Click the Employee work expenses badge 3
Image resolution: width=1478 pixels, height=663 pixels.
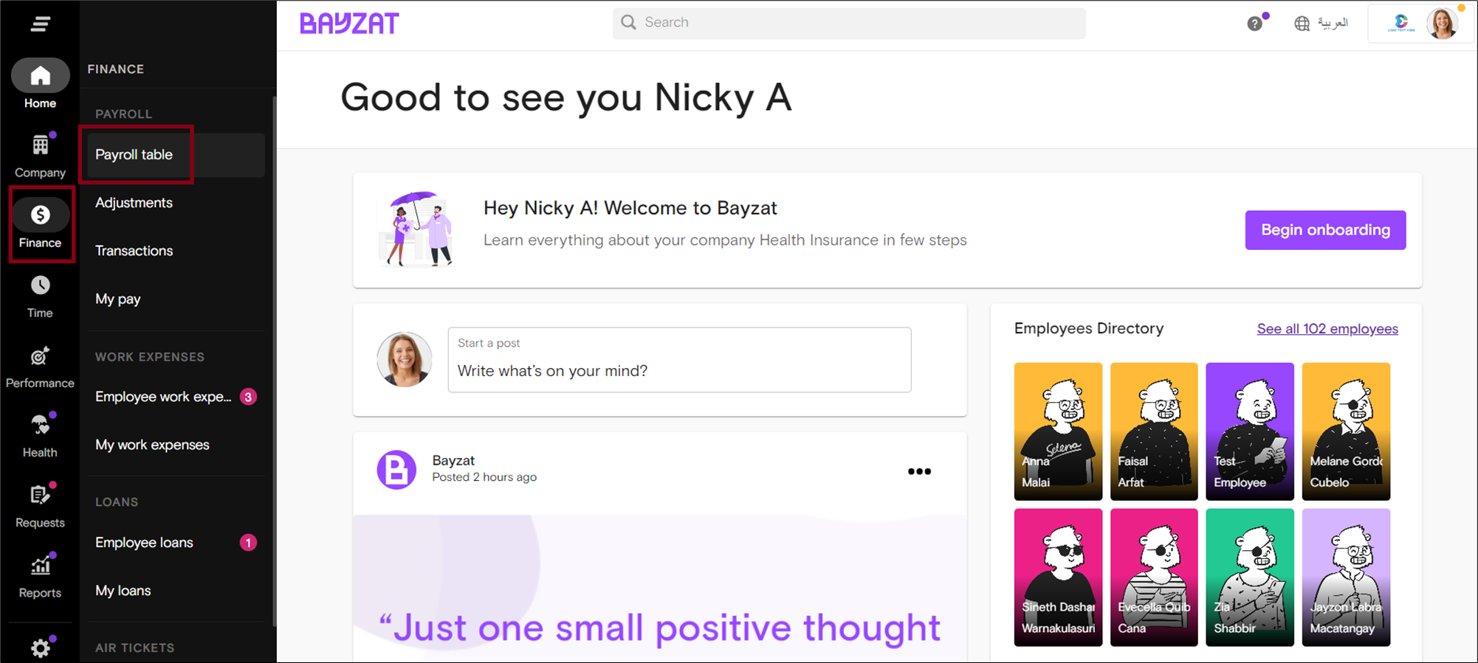[x=249, y=397]
